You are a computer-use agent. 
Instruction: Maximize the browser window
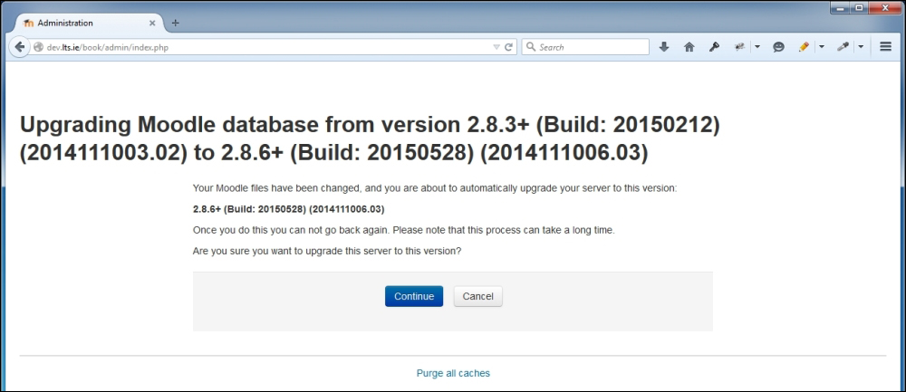[859, 7]
